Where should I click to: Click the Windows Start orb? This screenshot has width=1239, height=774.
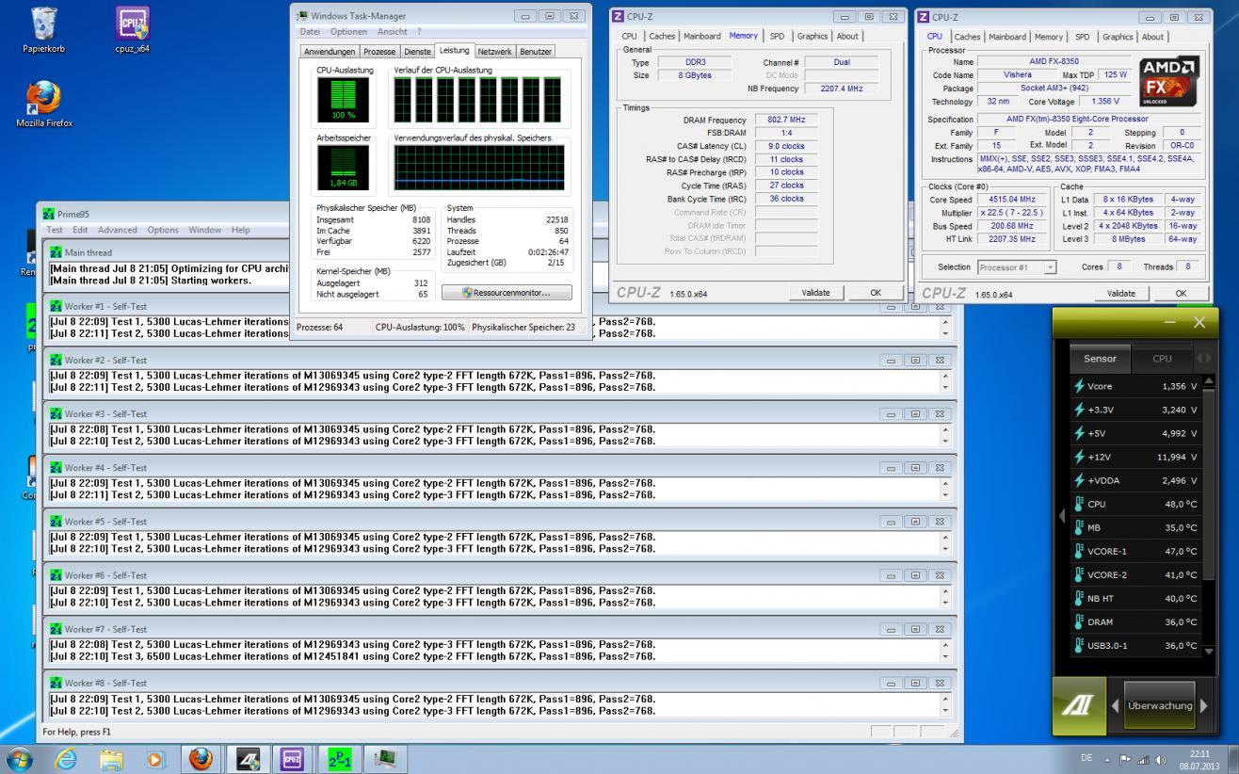19,759
